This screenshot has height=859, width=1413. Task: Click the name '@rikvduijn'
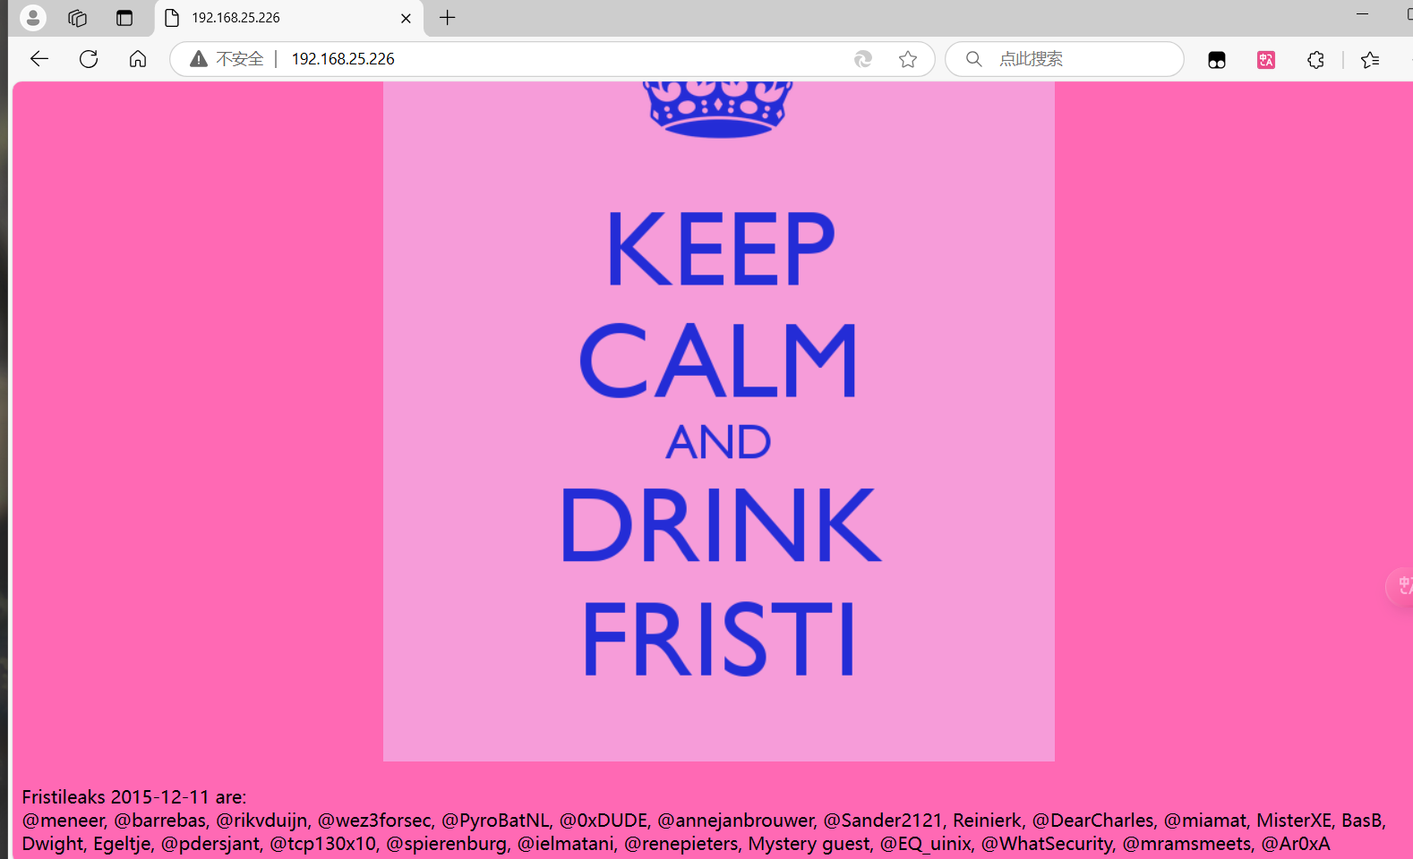(261, 821)
